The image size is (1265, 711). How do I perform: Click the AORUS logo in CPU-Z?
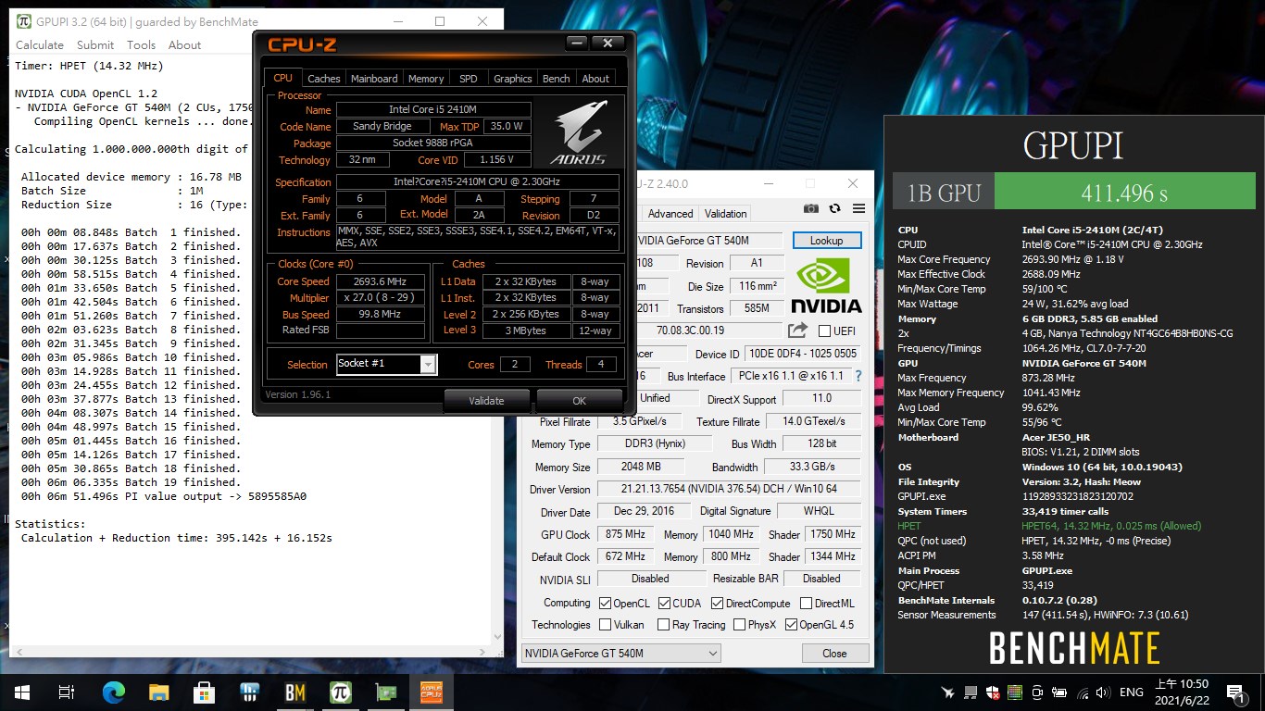[x=578, y=132]
